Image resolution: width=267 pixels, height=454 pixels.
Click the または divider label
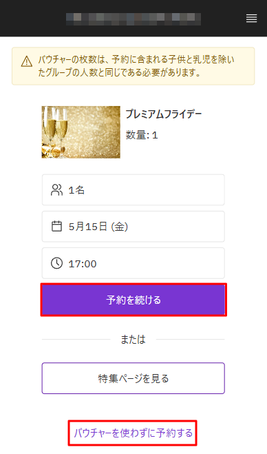coord(133,339)
